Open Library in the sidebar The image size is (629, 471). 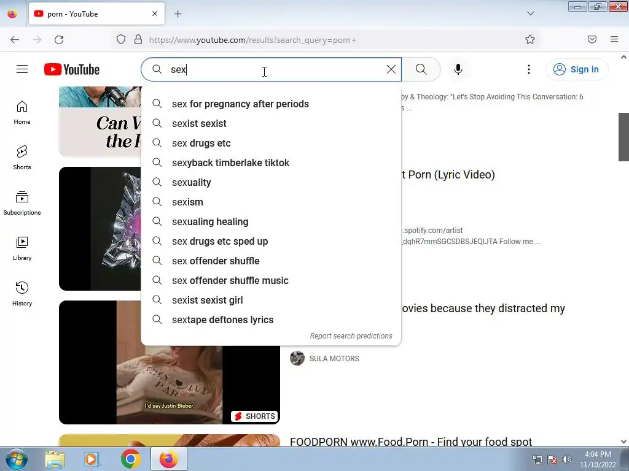click(22, 249)
